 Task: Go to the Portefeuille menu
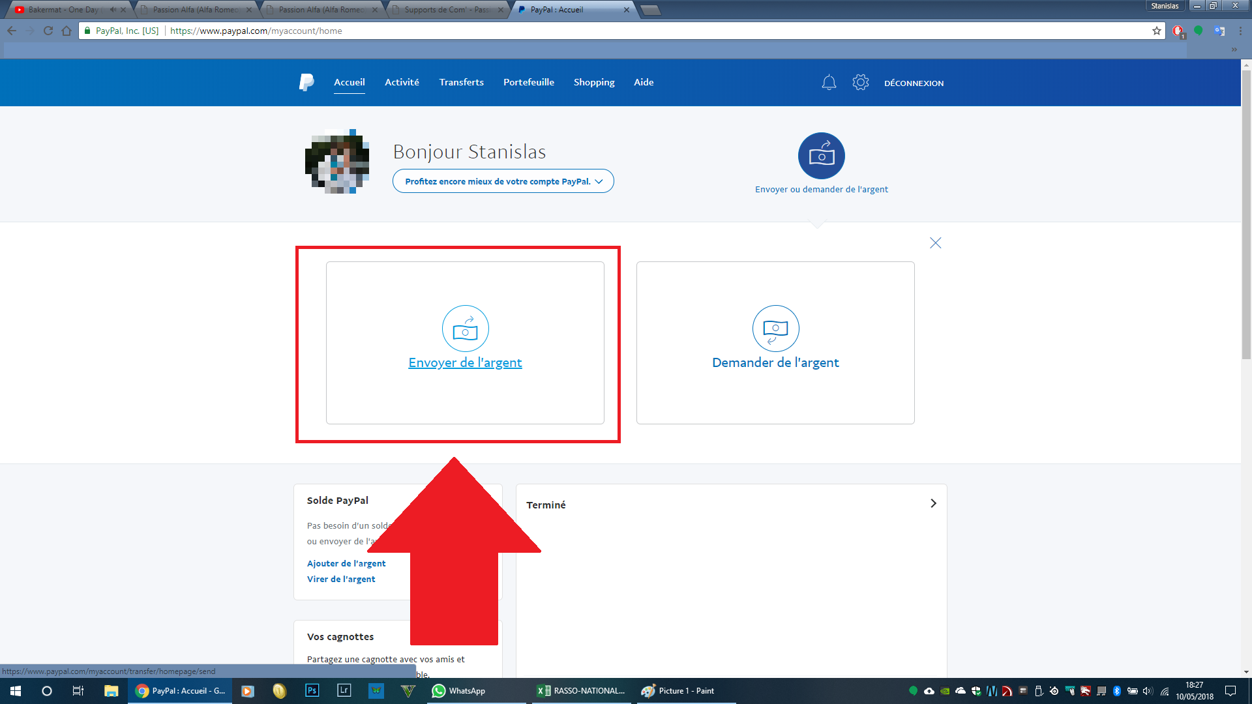click(528, 82)
